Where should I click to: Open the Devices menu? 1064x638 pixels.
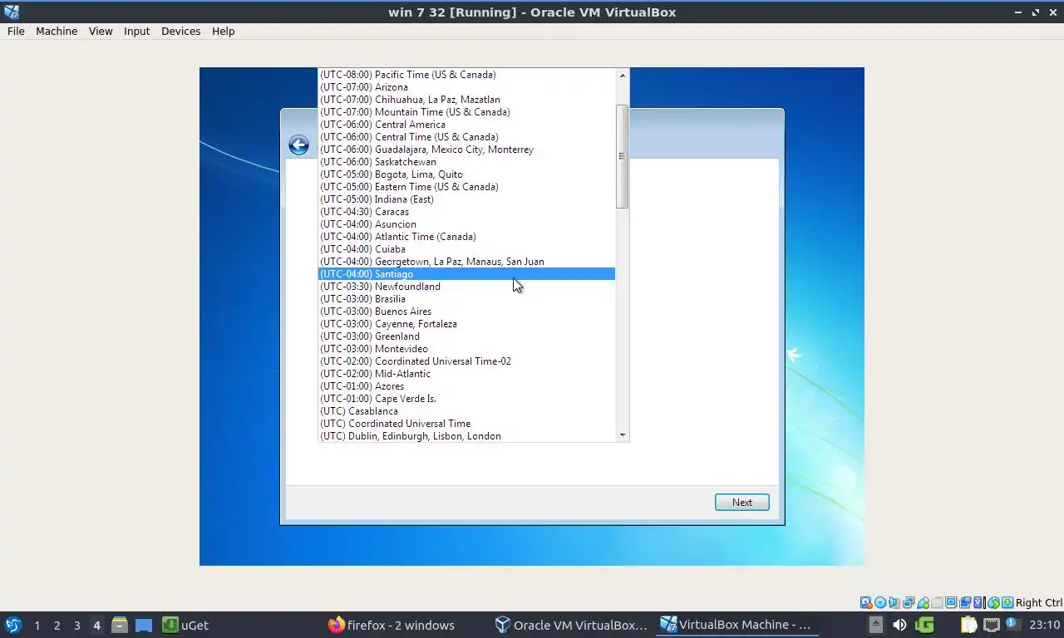[x=180, y=31]
